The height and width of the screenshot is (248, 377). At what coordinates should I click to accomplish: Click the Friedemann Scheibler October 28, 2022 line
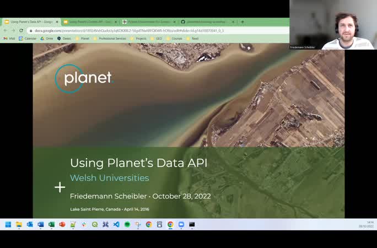(141, 196)
